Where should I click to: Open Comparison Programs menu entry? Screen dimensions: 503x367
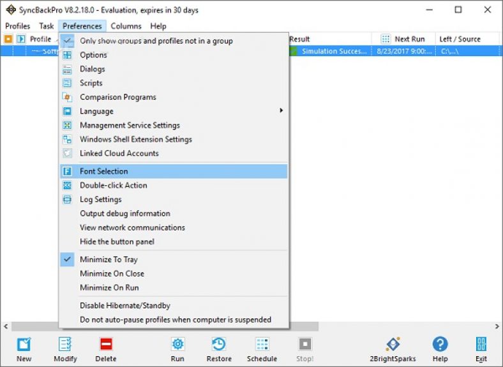coord(174,97)
